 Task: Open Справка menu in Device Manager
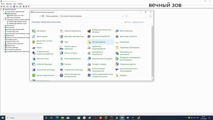[20, 4]
